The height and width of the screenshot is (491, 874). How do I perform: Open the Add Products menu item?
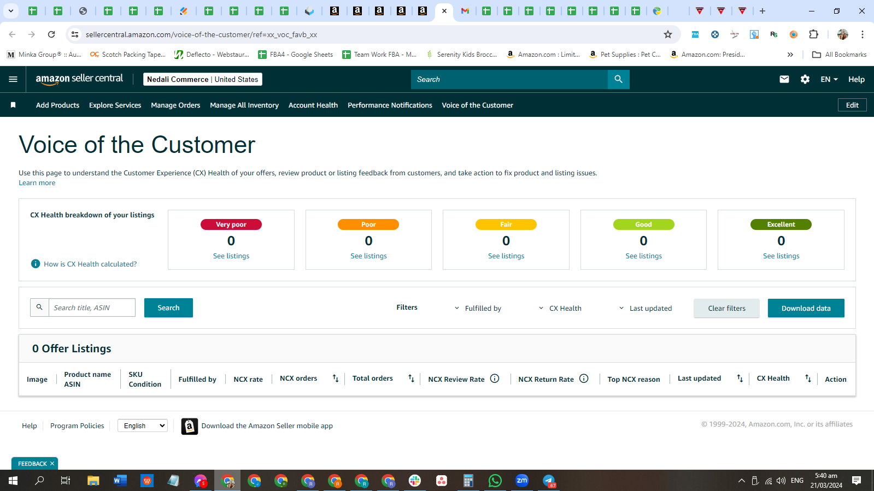pos(57,105)
